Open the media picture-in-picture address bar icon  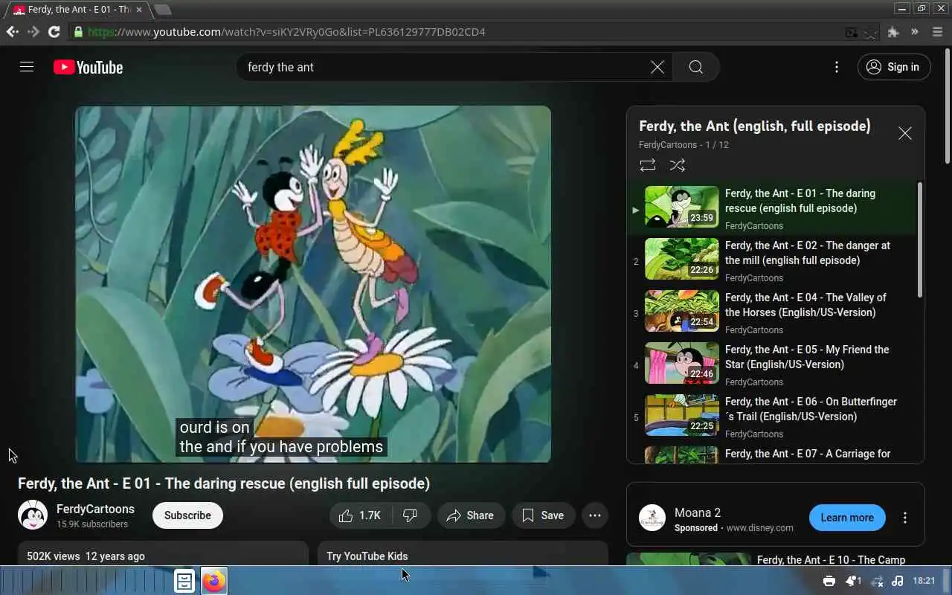click(x=852, y=32)
